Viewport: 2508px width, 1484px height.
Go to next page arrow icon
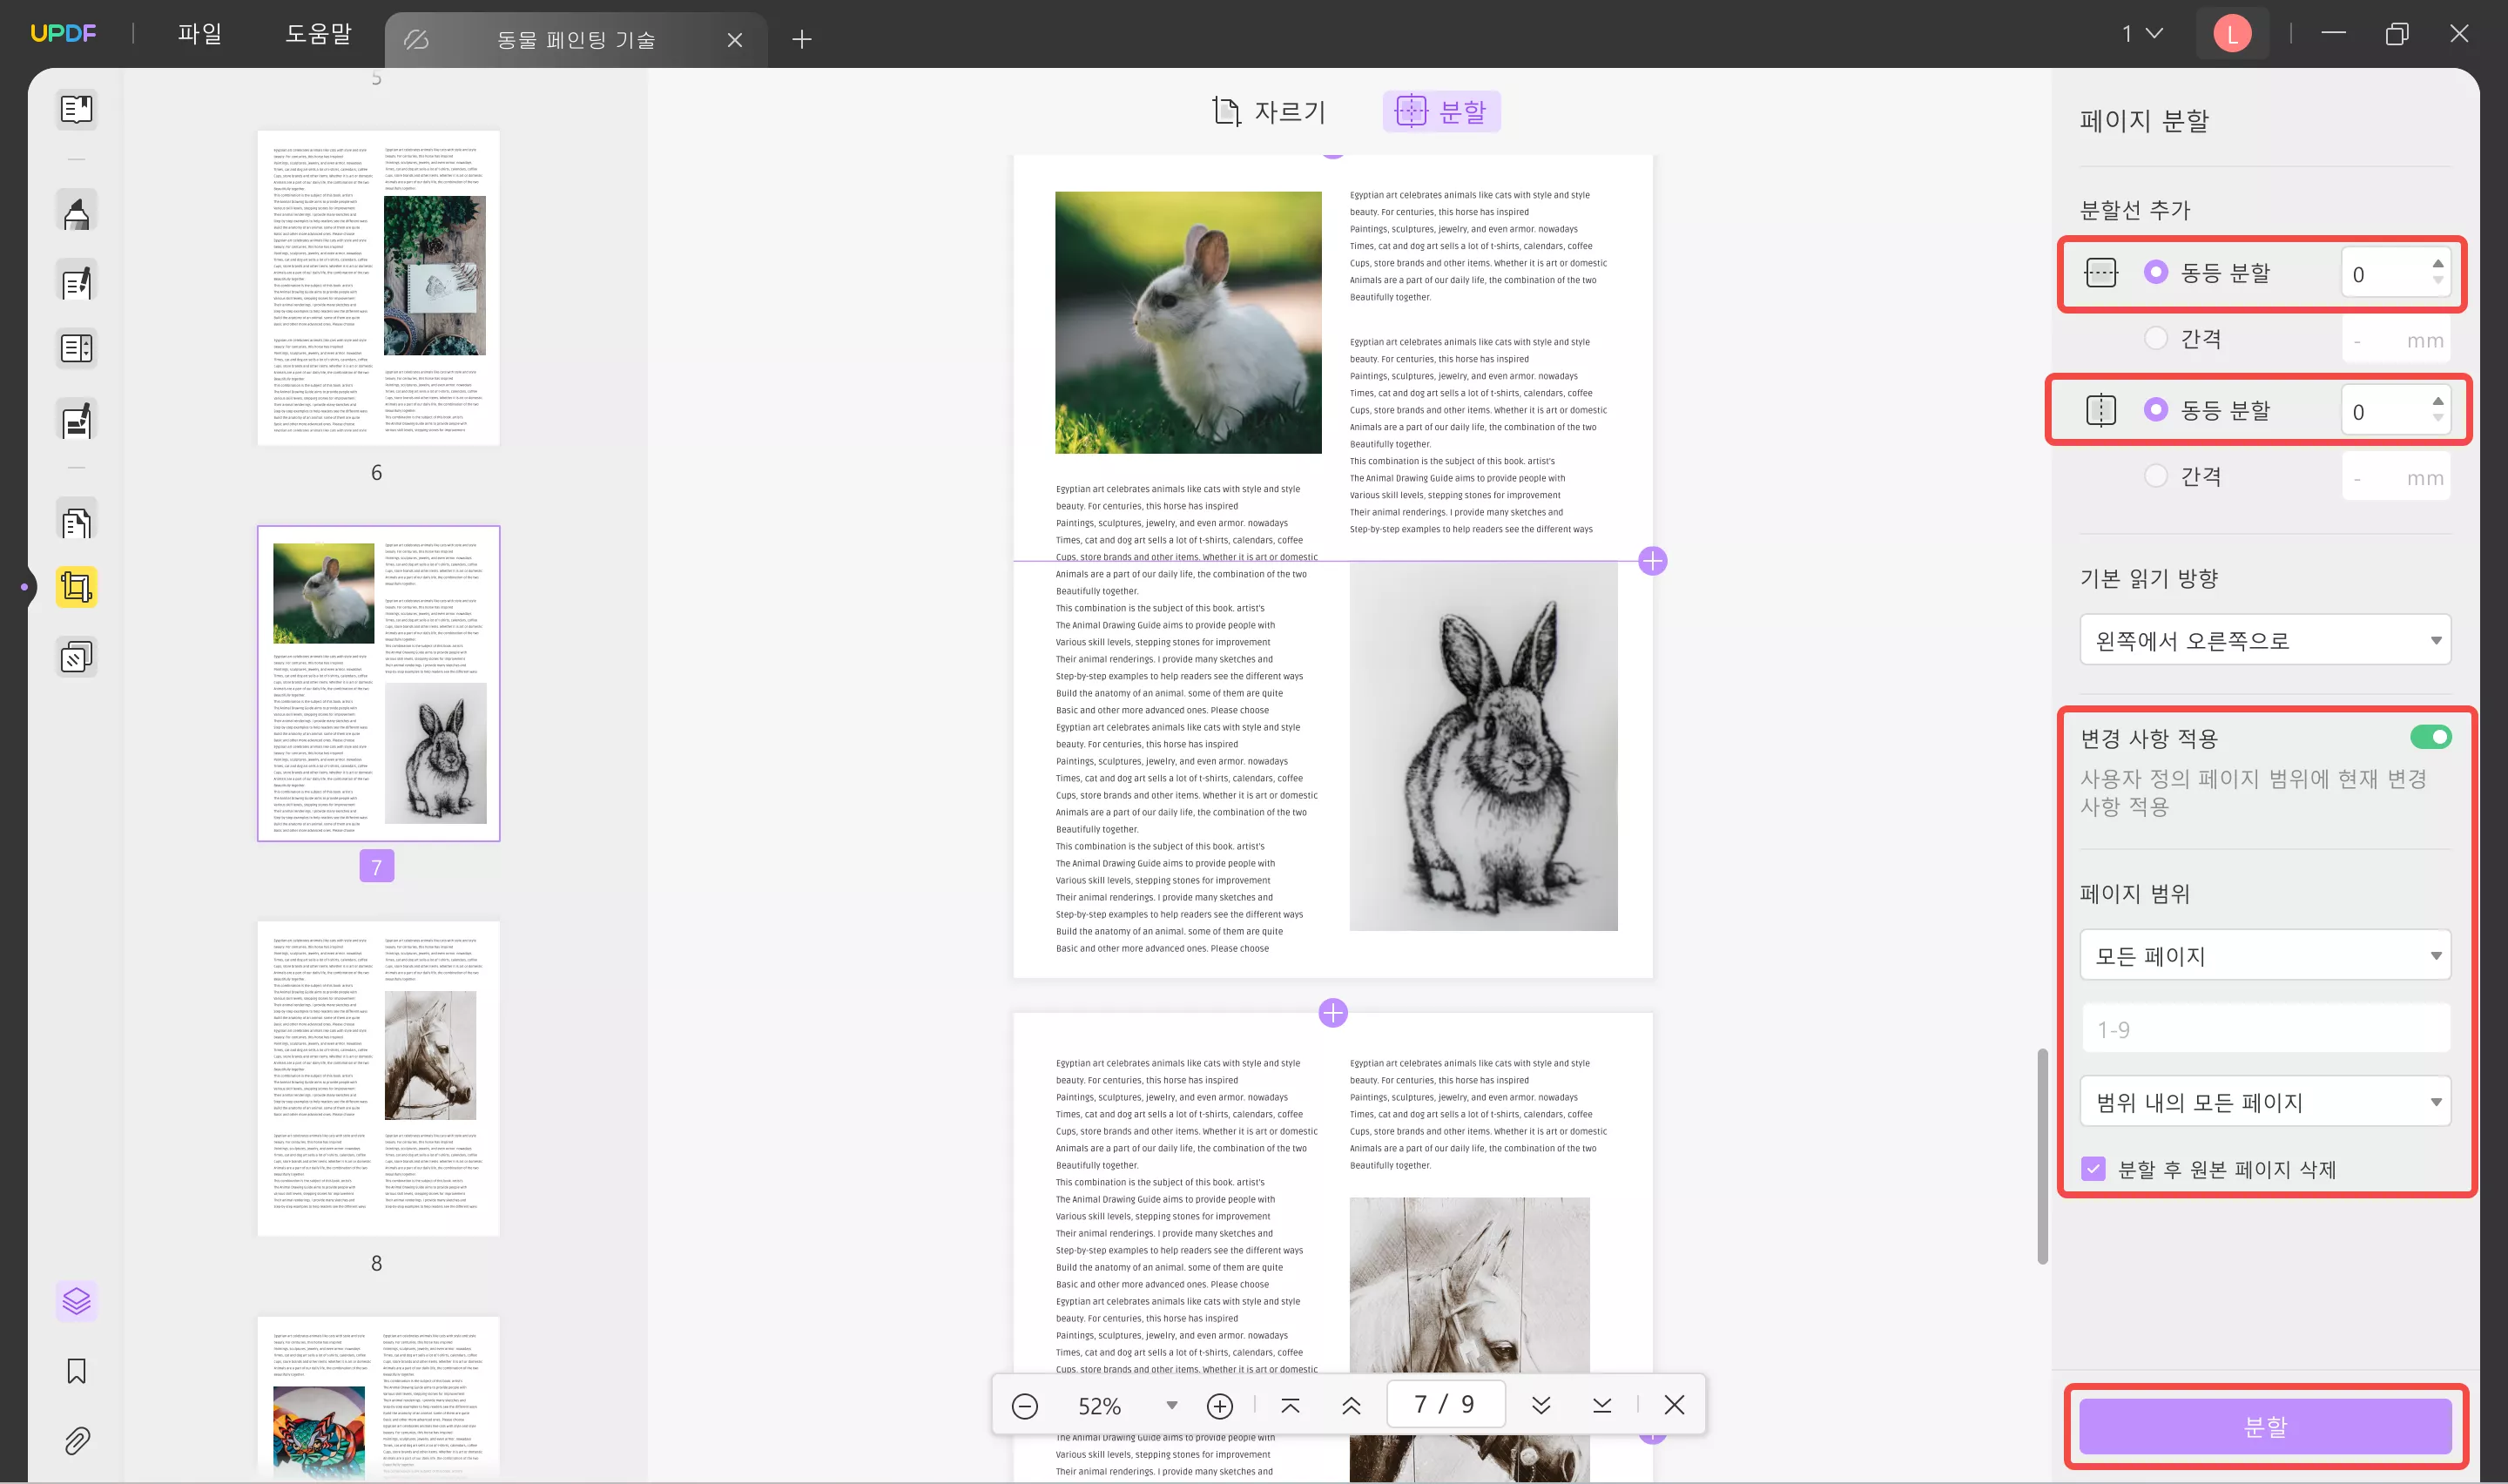pos(1541,1406)
